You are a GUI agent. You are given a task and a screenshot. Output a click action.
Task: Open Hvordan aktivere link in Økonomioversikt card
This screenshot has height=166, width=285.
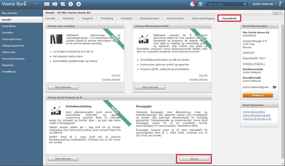click(x=198, y=79)
